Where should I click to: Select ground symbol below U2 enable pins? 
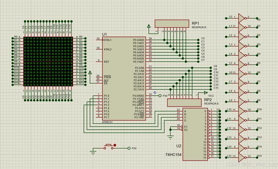(170, 137)
